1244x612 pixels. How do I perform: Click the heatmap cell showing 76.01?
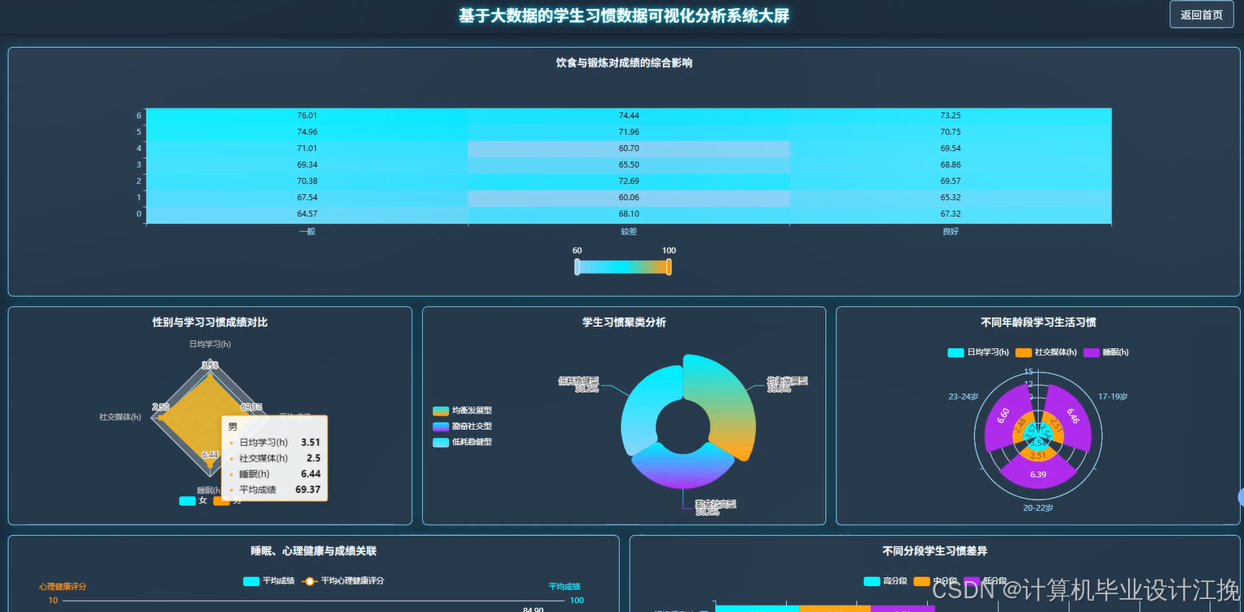[307, 115]
